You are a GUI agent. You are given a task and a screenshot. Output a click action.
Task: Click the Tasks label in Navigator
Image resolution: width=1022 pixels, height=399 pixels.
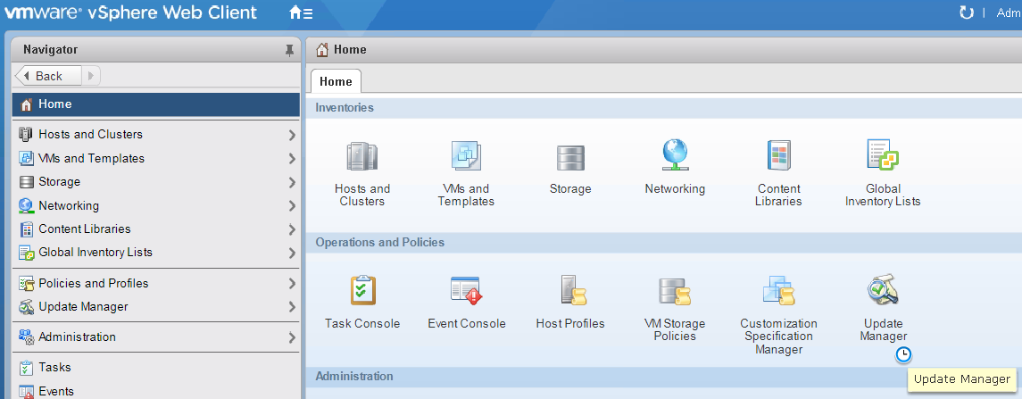[54, 368]
